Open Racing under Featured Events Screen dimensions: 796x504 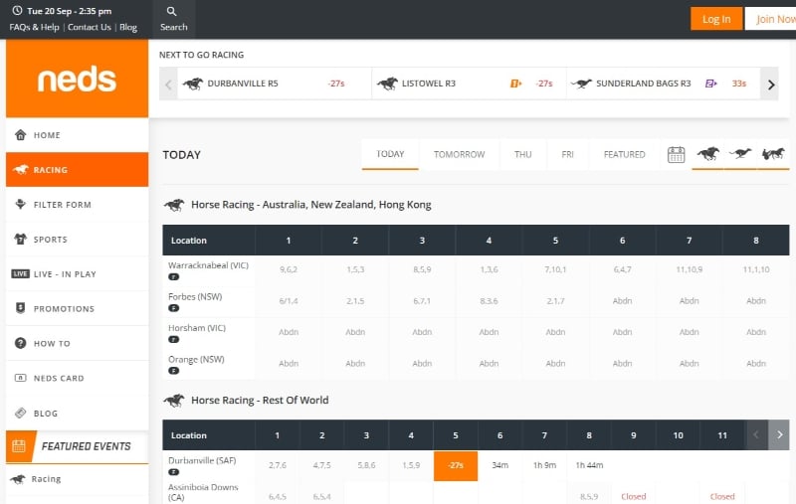point(78,479)
